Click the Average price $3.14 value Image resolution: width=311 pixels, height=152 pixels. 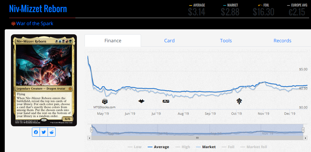point(197,12)
